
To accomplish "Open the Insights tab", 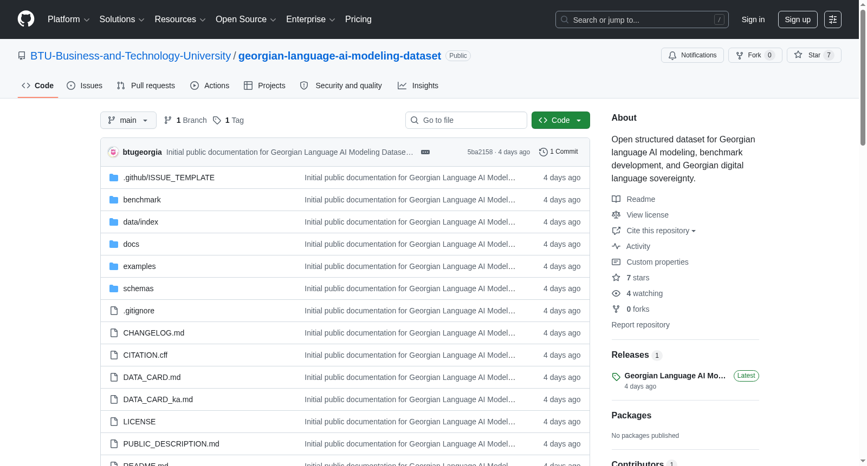I will 418,86.
